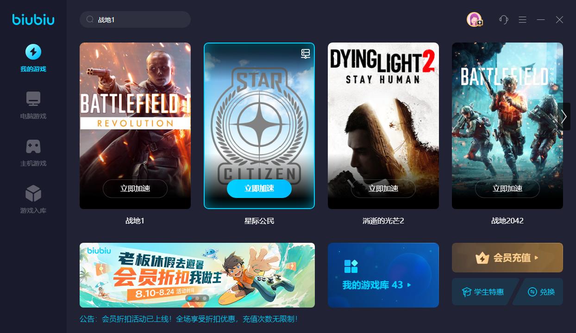The image size is (576, 333).
Task: Select 我的游戏 lightning icon in sidebar
Action: pyautogui.click(x=33, y=52)
